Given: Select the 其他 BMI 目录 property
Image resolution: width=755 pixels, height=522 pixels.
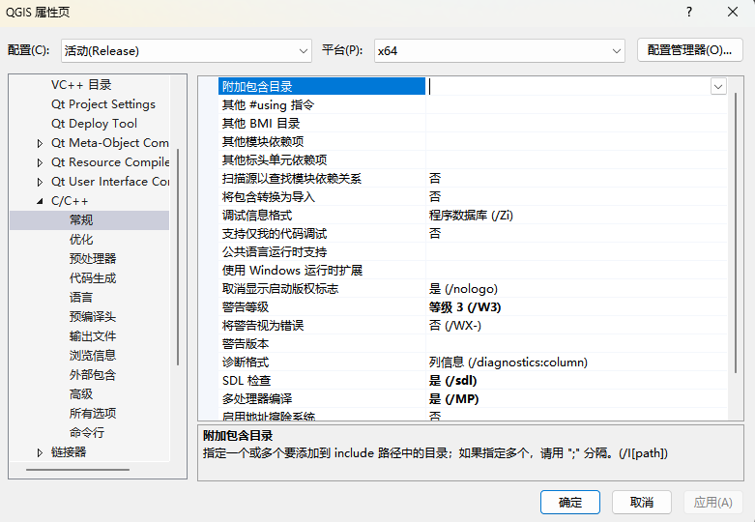Looking at the screenshot, I should [260, 124].
